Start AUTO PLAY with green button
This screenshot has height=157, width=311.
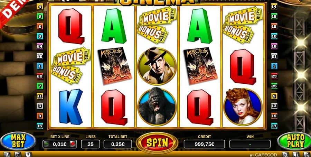pos(295,141)
